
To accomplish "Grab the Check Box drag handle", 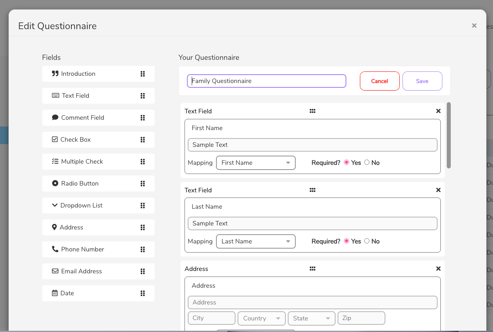I will click(143, 140).
